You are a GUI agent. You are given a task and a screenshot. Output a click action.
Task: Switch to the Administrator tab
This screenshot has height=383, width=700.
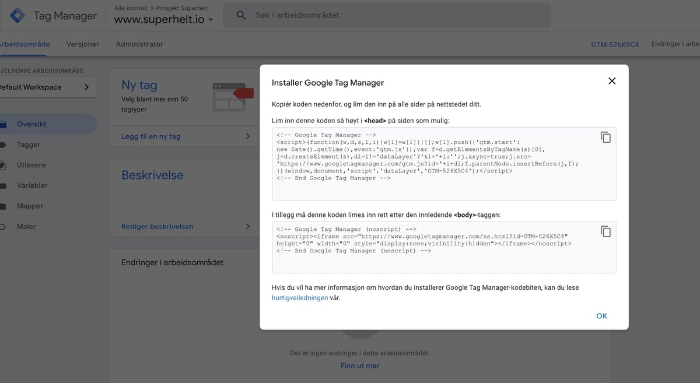(x=139, y=44)
